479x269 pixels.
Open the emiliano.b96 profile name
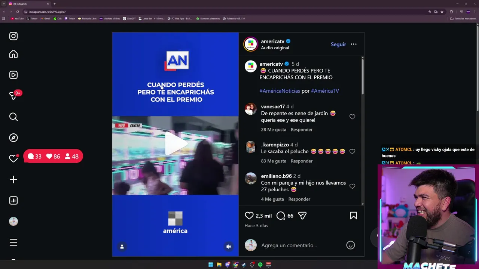(276, 176)
